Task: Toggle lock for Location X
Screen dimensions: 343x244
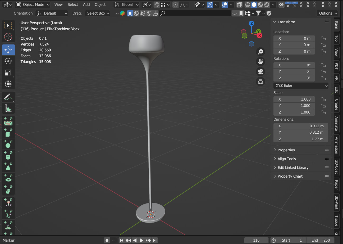Action: [323, 38]
